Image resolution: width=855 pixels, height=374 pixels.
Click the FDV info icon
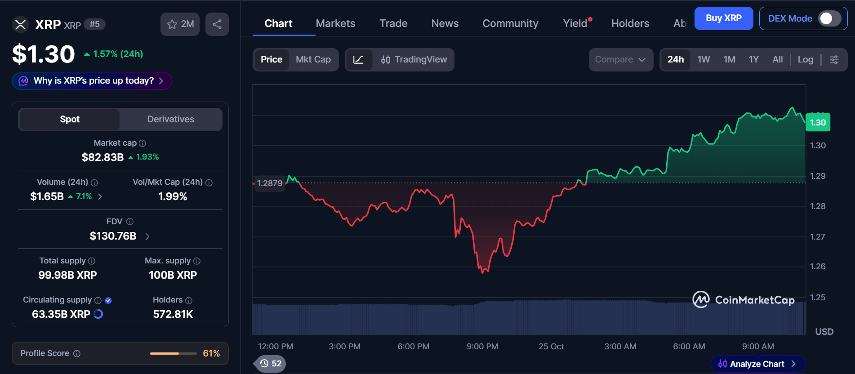coord(130,222)
